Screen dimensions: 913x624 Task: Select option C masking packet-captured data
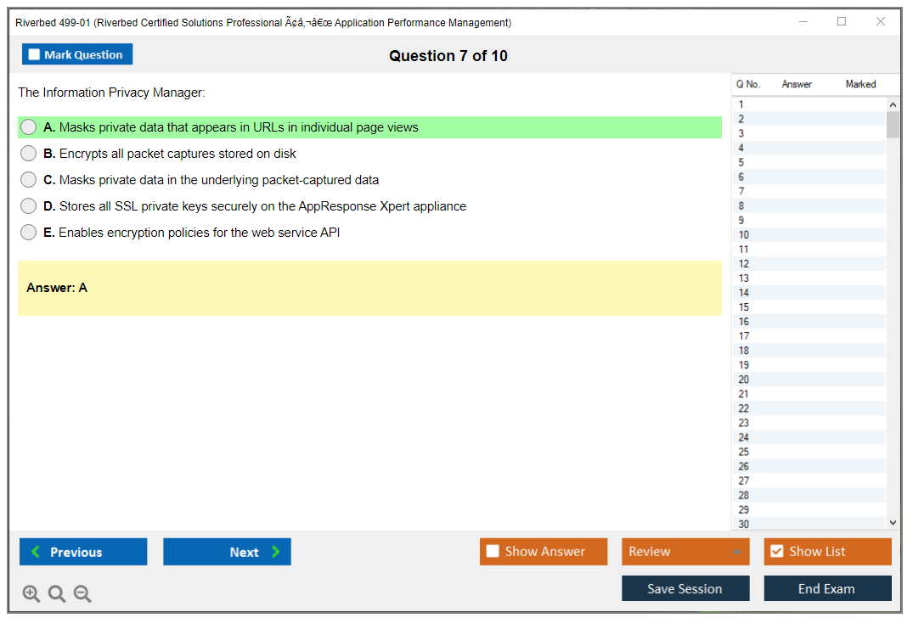(x=29, y=180)
